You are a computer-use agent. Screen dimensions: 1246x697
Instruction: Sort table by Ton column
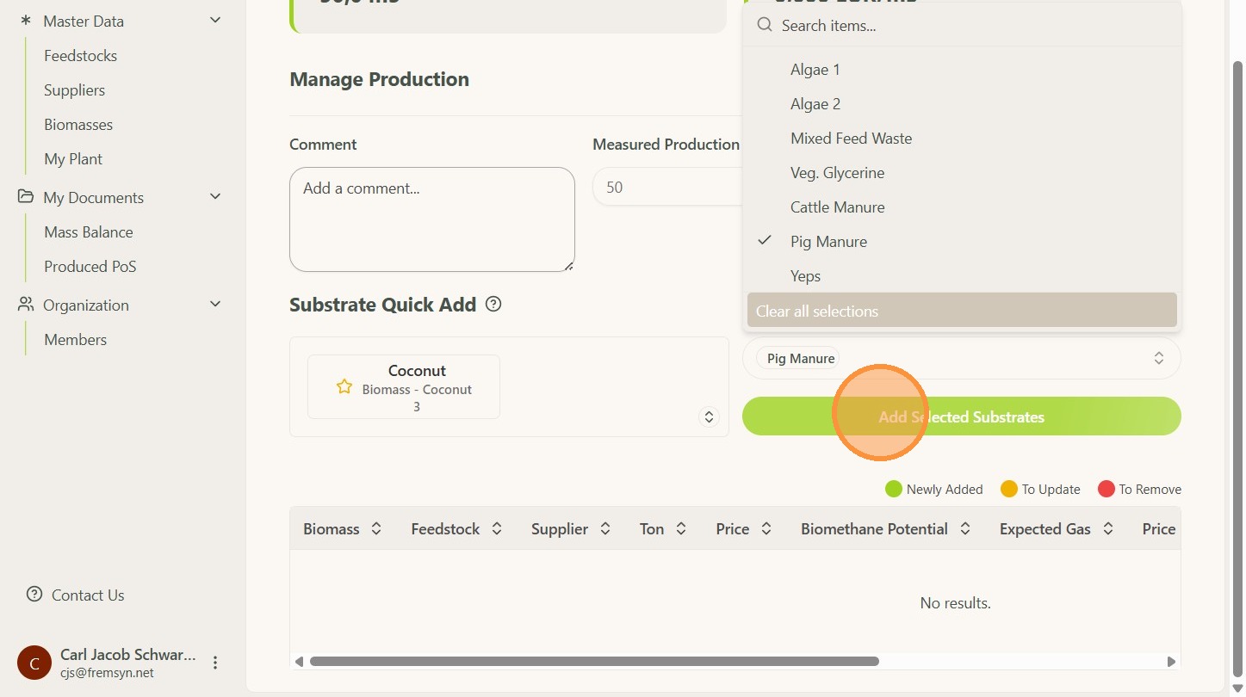click(x=680, y=529)
